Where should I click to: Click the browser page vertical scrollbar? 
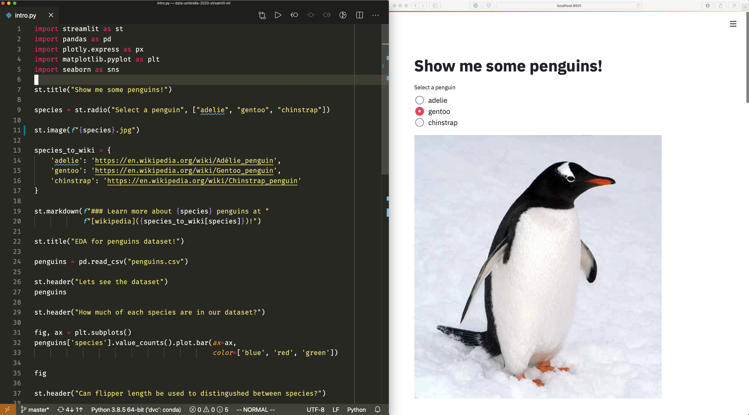pos(747,57)
